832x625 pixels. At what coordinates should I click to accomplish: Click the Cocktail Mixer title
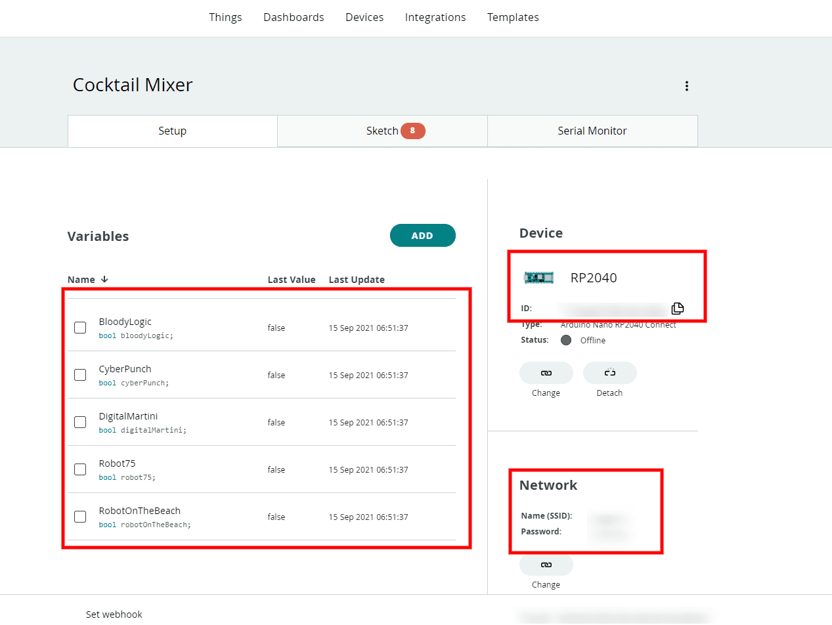(133, 85)
